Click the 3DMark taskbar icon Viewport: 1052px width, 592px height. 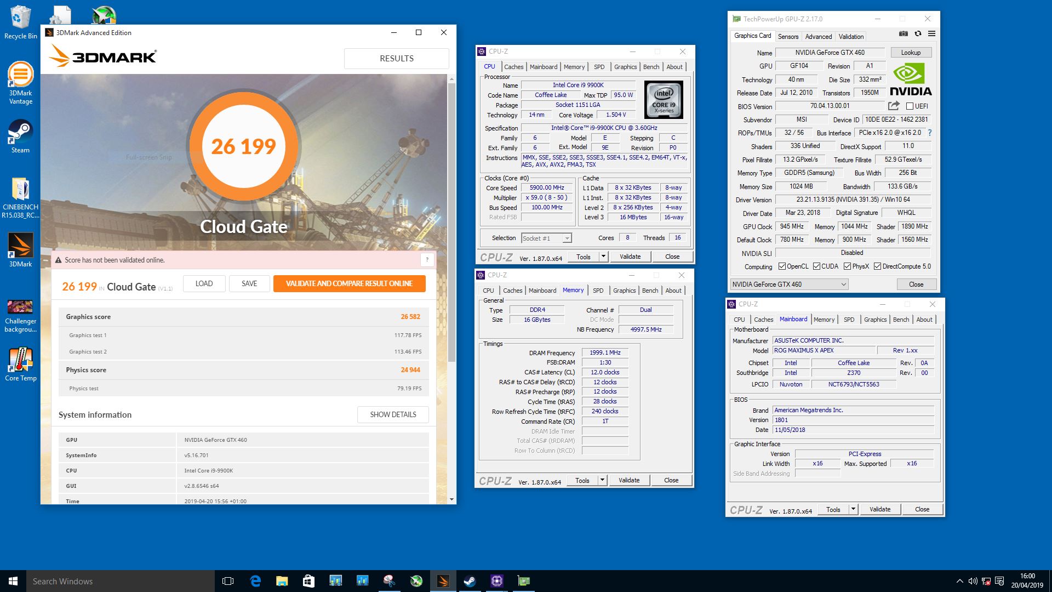(443, 581)
